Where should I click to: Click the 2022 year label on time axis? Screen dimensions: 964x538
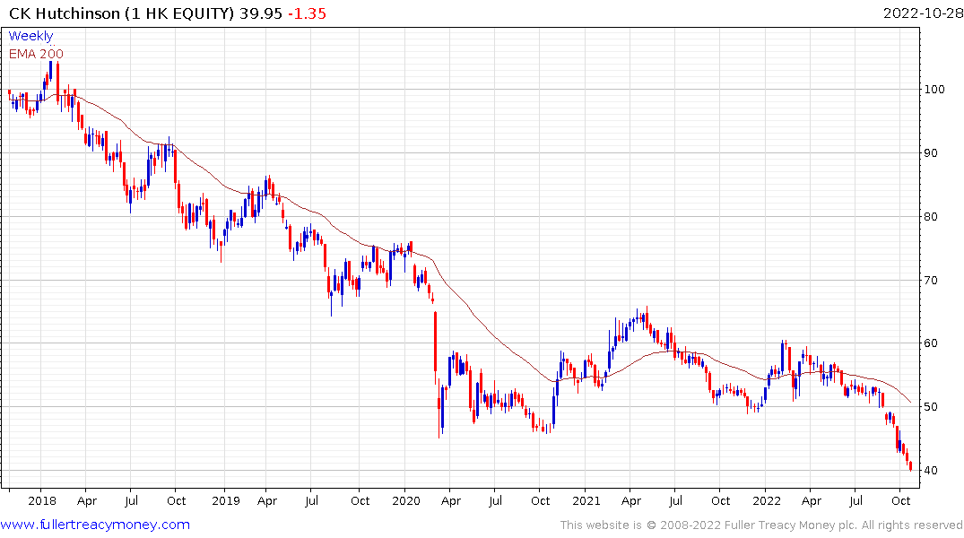coord(766,501)
